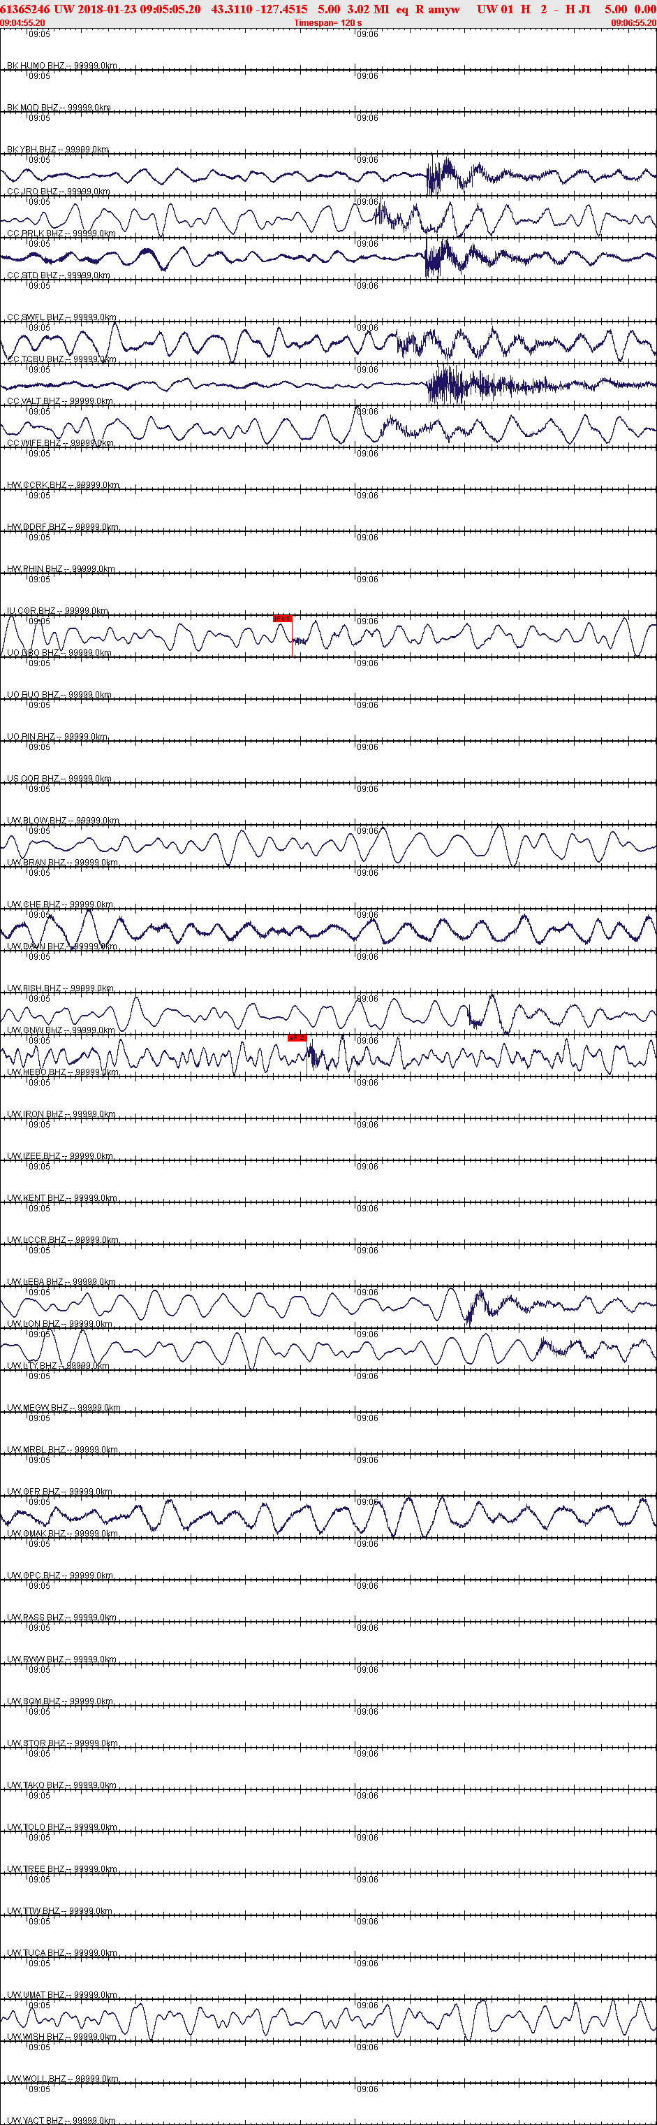
Task: Select the CC JRO BHZ station label
Action: tap(59, 192)
